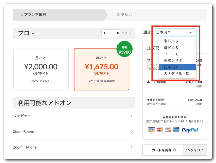Image resolution: width=216 pixels, height=163 pixels.
Task: Click the American Express card icon
Action: [x=176, y=129]
